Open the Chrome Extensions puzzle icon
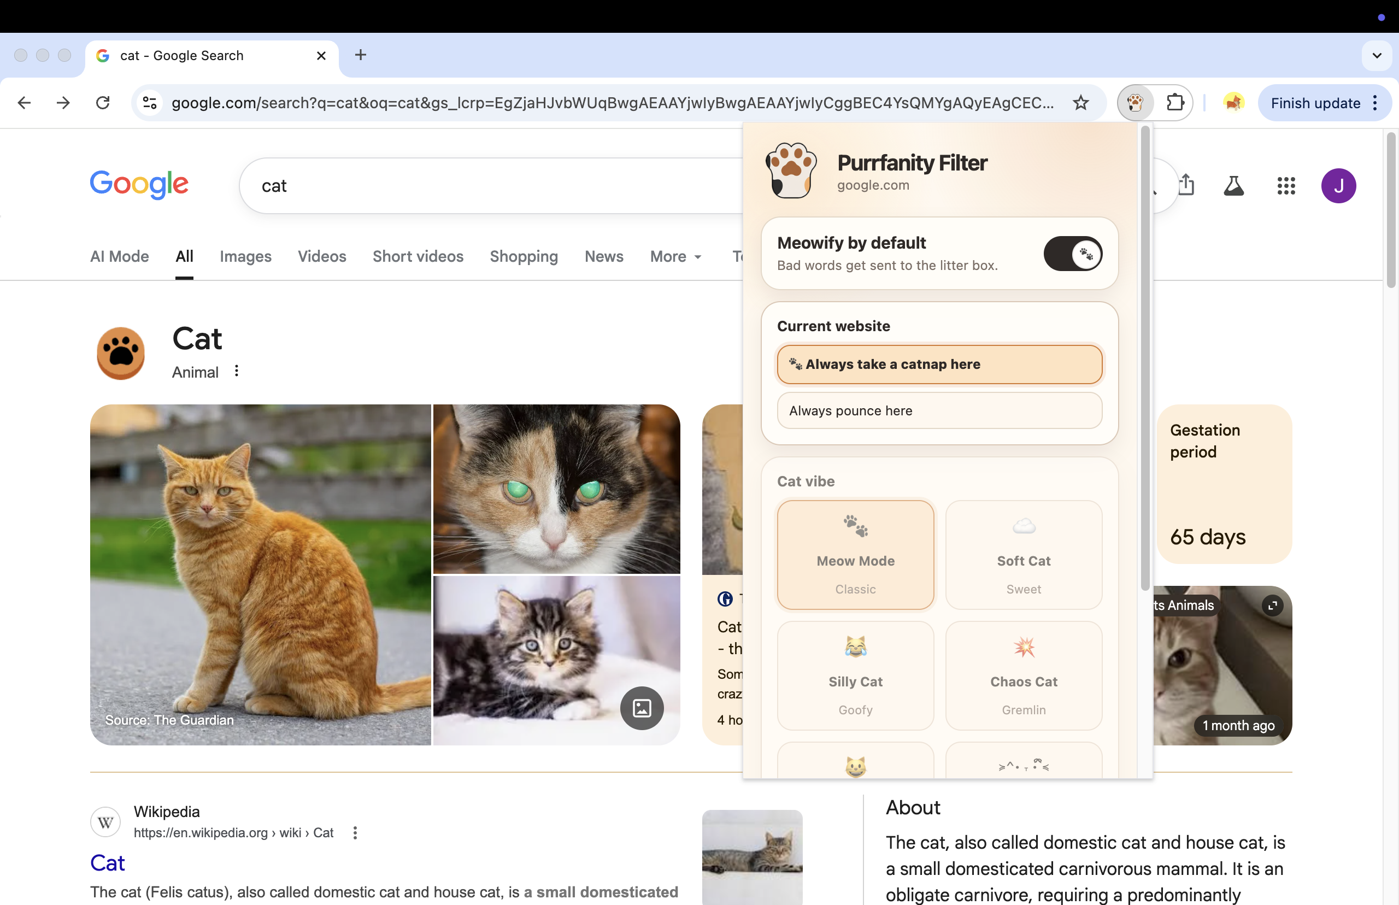Image resolution: width=1399 pixels, height=905 pixels. coord(1174,103)
